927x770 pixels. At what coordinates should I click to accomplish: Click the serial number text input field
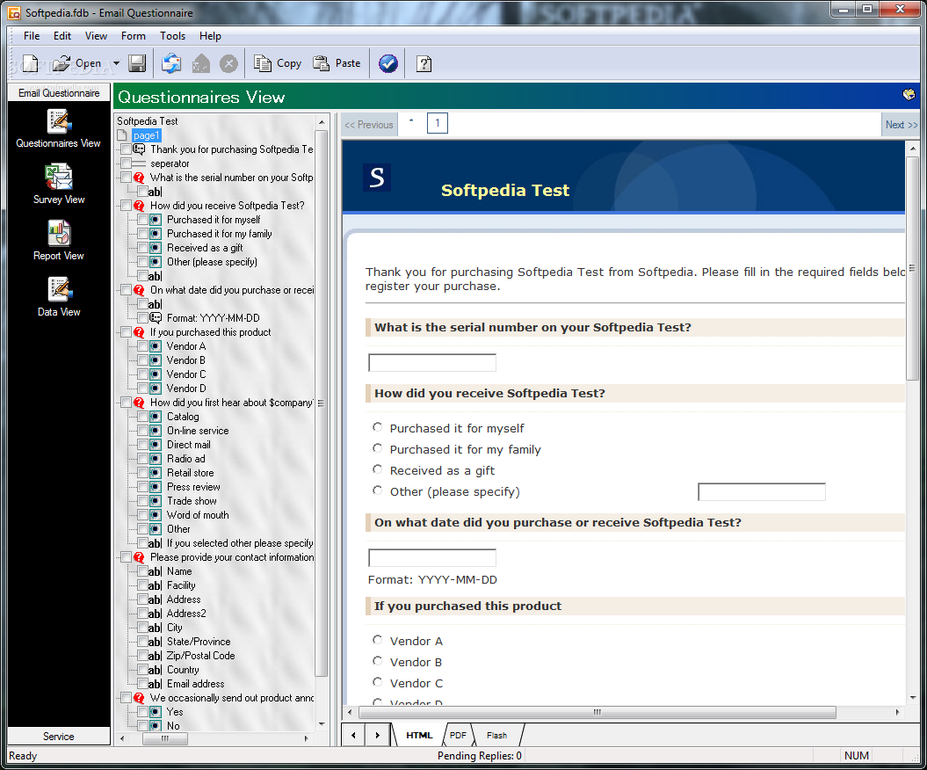(432, 362)
